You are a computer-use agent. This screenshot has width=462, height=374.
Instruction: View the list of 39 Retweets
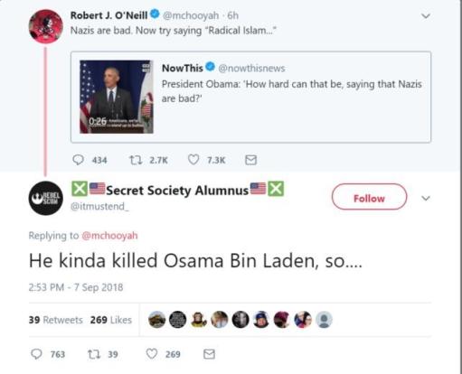(x=56, y=320)
